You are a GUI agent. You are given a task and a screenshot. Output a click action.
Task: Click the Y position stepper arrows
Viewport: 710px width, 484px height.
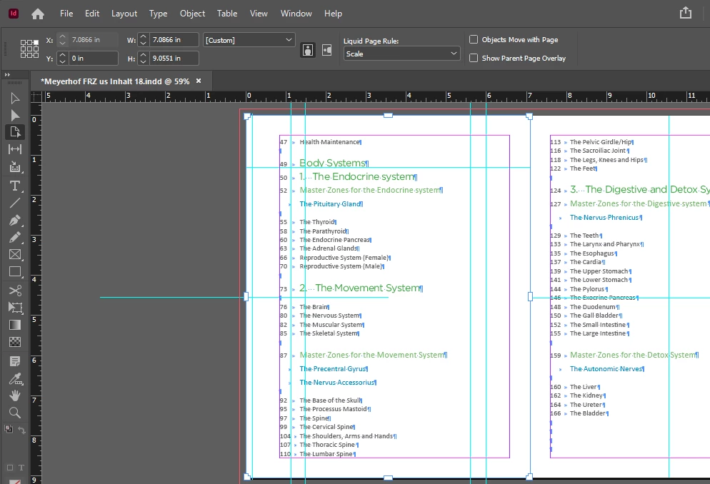[62, 58]
